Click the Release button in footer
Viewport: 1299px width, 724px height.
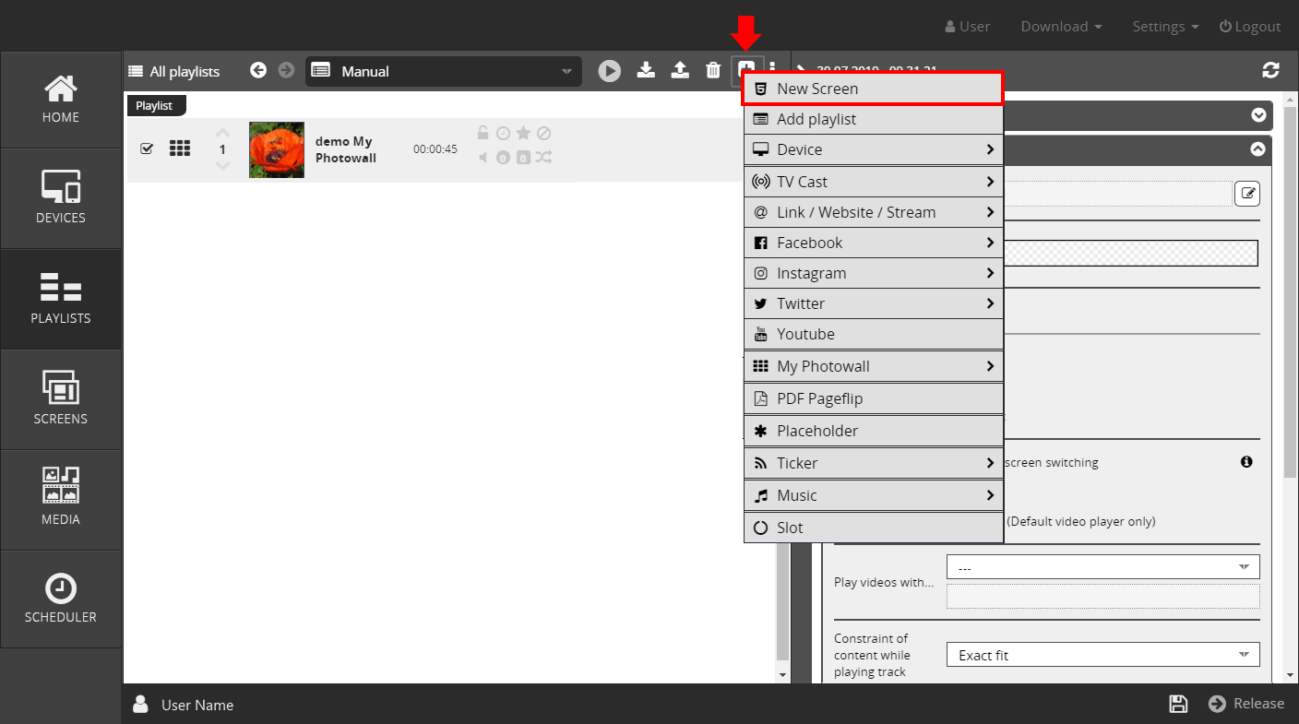coord(1246,704)
